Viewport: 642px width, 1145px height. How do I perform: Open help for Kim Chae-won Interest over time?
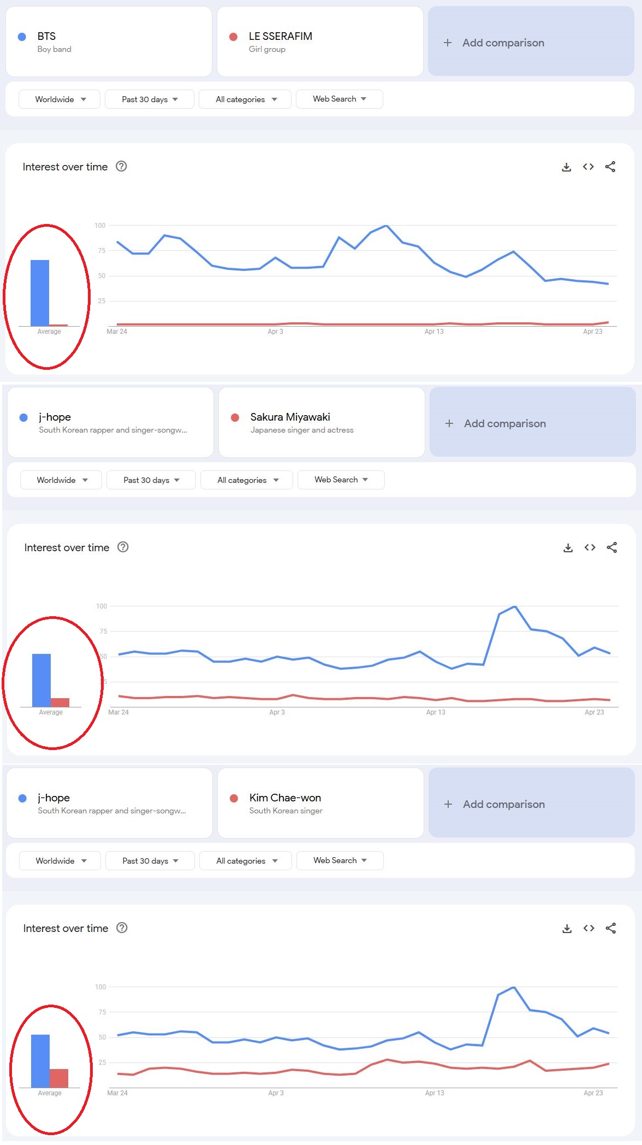[x=122, y=928]
